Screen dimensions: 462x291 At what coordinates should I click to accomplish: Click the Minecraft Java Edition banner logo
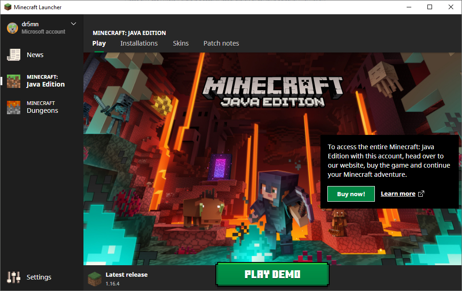click(272, 92)
